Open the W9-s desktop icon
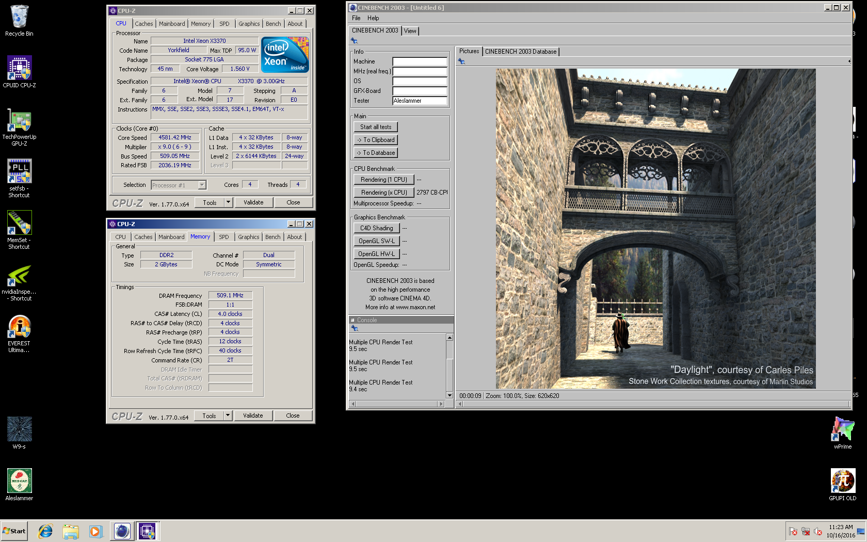This screenshot has width=867, height=542. point(19,433)
